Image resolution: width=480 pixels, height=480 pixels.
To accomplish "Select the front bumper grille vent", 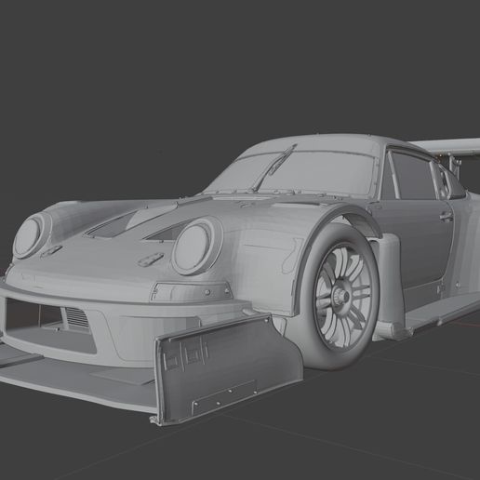I will click(x=76, y=318).
